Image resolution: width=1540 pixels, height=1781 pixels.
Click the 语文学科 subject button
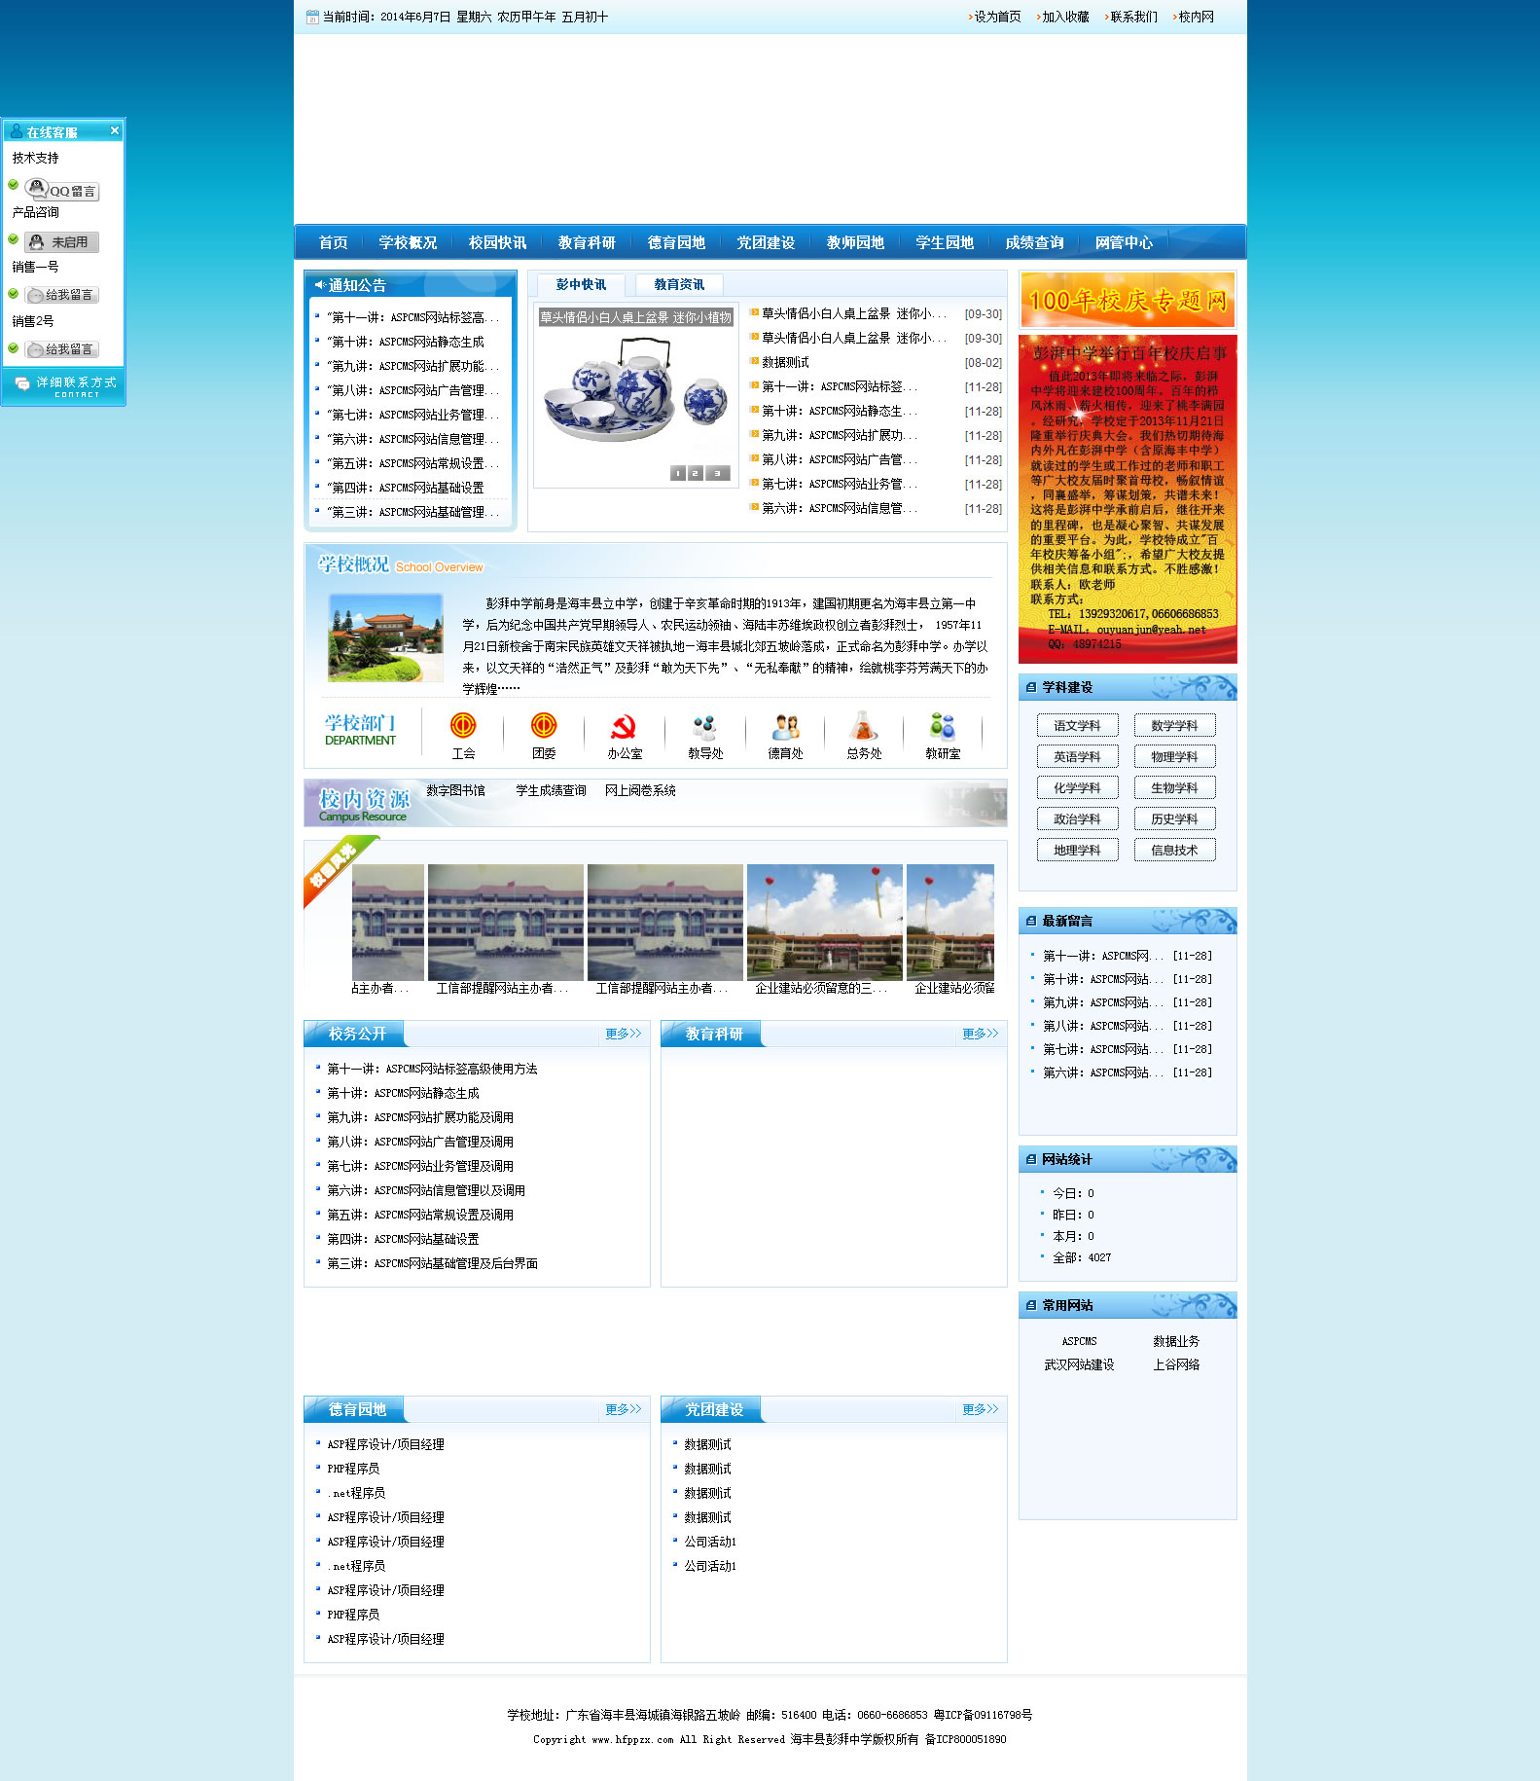(x=1077, y=725)
